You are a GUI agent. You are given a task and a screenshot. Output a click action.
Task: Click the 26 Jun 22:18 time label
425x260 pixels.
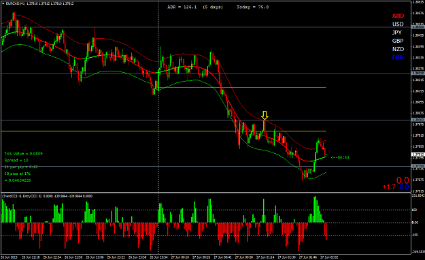point(31,257)
